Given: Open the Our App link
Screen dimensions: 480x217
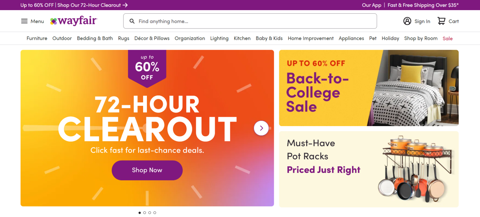Looking at the screenshot, I should coord(372,5).
